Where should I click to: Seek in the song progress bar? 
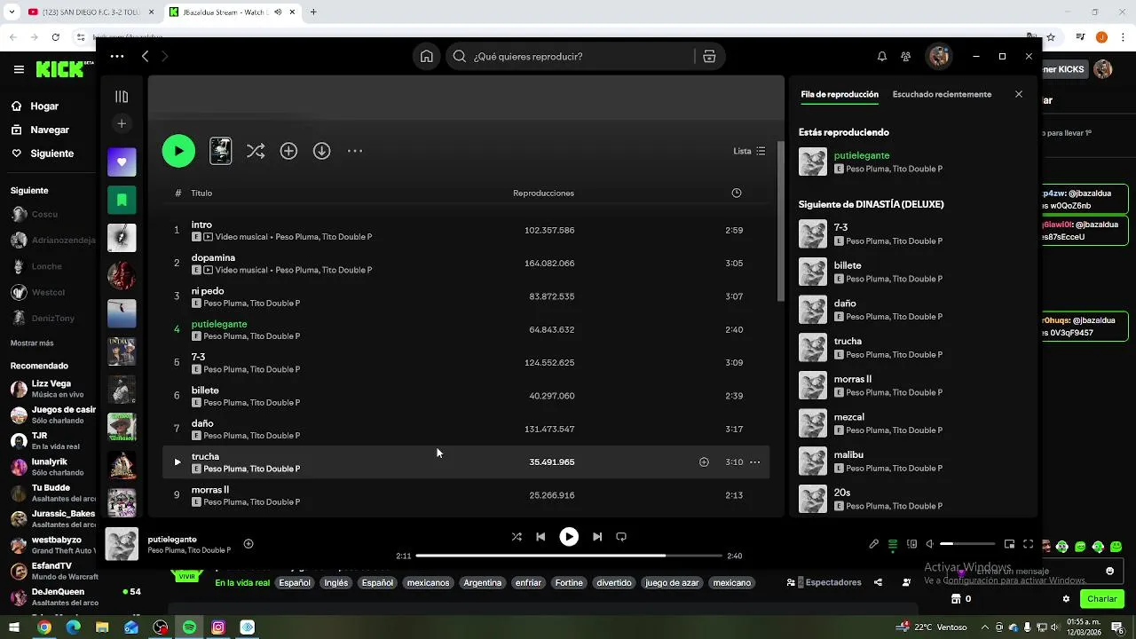pyautogui.click(x=569, y=556)
